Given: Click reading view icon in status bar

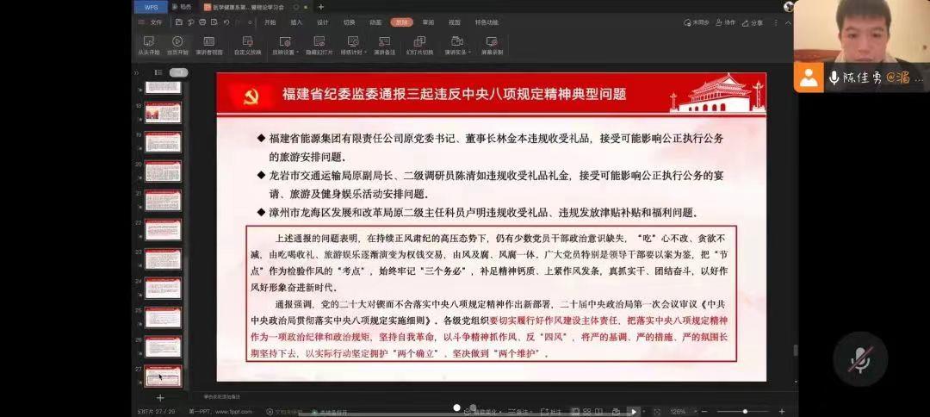Looking at the screenshot, I should click(598, 411).
